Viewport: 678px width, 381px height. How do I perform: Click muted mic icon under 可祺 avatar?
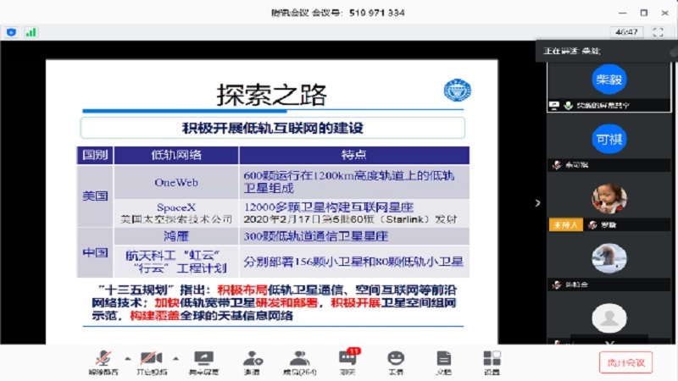[557, 165]
